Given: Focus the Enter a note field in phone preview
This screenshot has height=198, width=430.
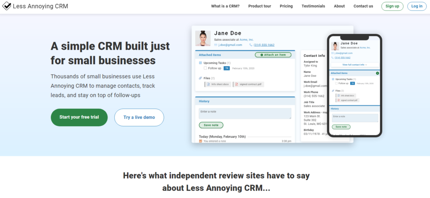Looking at the screenshot, I should click(355, 118).
